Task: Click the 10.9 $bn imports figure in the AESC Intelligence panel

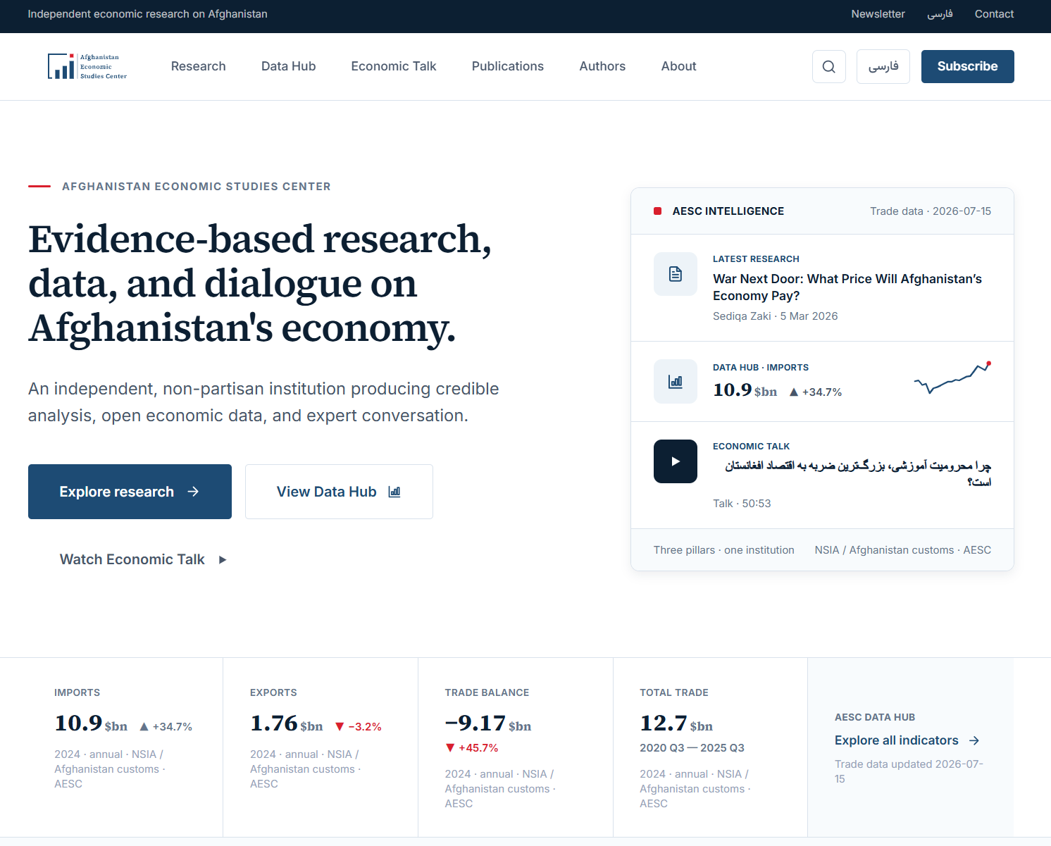Action: 745,390
